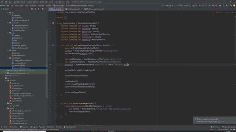The image size is (236, 132).
Task: Select RetrofitInstance in project tree
Action: click(x=19, y=55)
